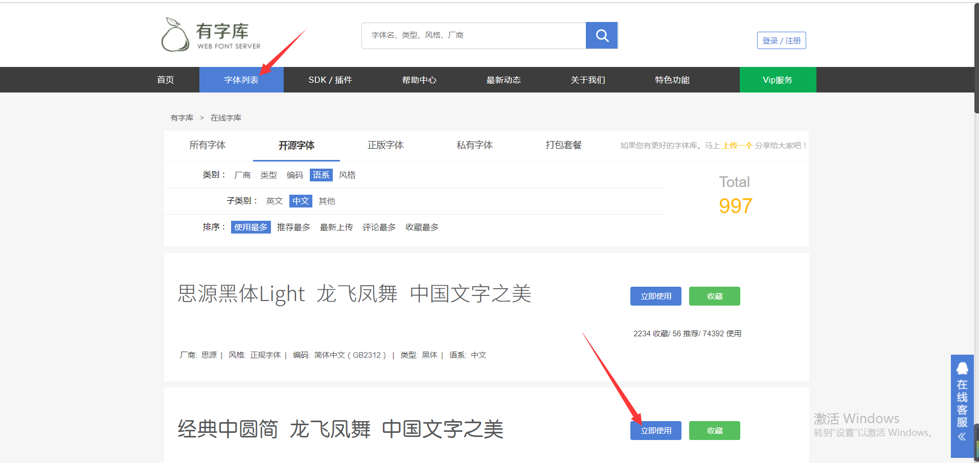The width and height of the screenshot is (979, 463).
Task: Switch to 正版字体 tab
Action: 385,145
